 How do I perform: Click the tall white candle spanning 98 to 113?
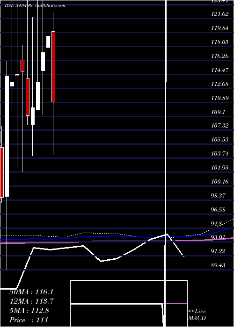click(7, 136)
